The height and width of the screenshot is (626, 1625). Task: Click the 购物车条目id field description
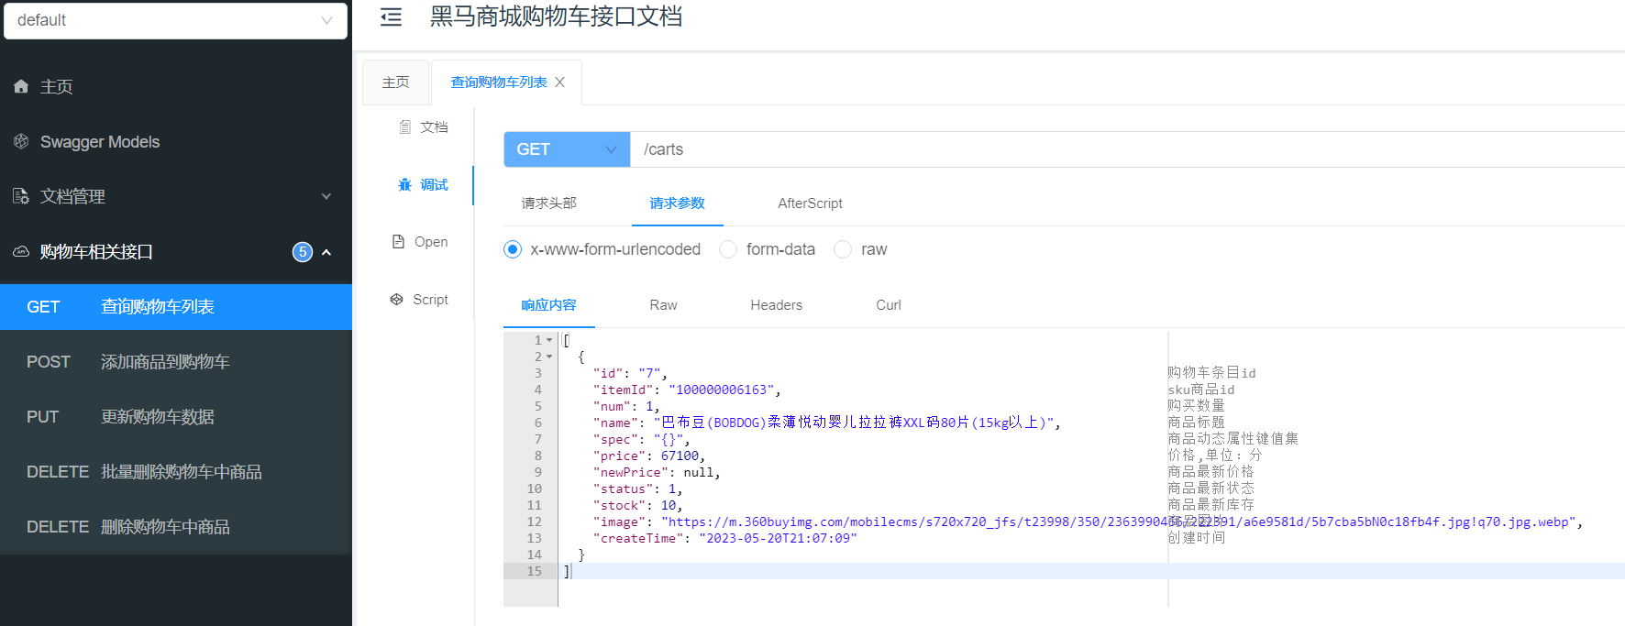pyautogui.click(x=1211, y=372)
